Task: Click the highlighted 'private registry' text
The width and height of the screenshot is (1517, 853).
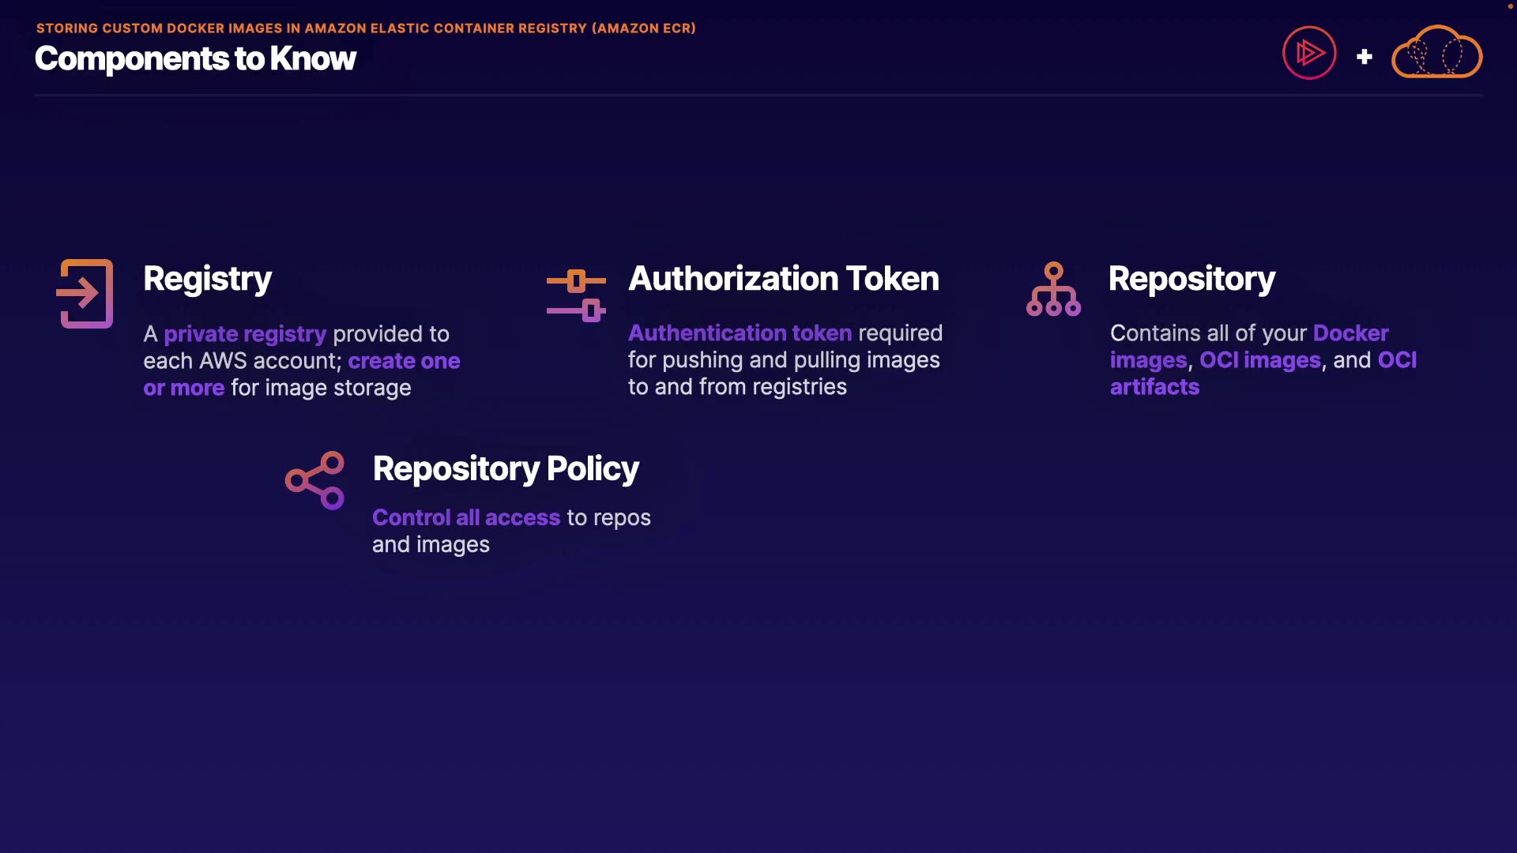Action: coord(245,334)
